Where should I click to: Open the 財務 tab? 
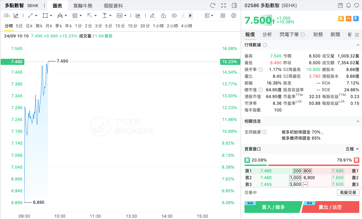[x=318, y=34]
